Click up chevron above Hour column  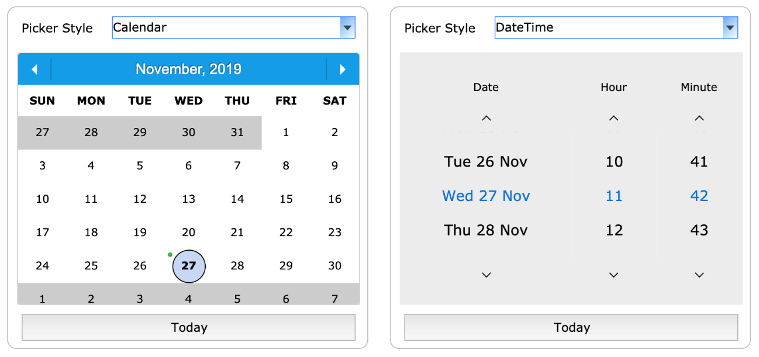(613, 118)
